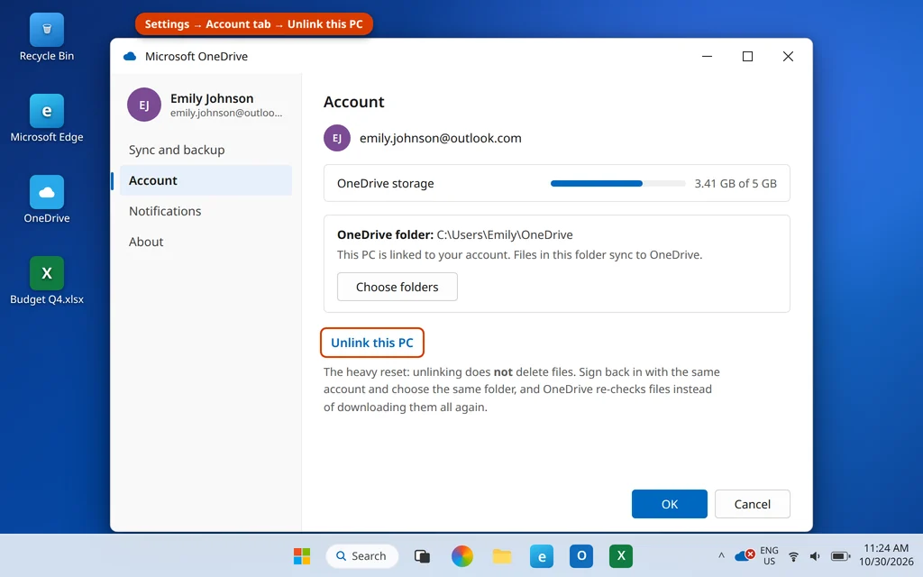Select the Account tab in sidebar
The image size is (923, 577).
tap(206, 180)
